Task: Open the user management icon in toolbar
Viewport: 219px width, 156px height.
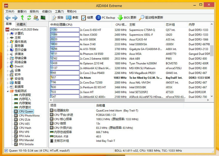Action: tap(36, 18)
